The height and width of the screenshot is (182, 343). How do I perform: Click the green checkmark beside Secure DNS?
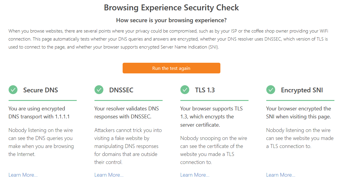click(x=13, y=90)
